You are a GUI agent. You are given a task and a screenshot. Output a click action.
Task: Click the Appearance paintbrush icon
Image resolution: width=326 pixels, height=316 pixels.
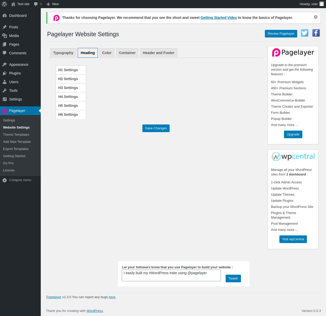(x=5, y=65)
